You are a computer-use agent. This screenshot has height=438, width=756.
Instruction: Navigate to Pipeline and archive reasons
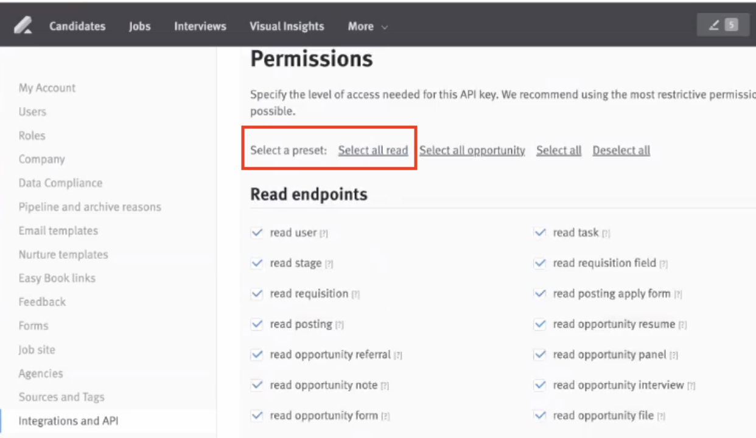tap(90, 207)
